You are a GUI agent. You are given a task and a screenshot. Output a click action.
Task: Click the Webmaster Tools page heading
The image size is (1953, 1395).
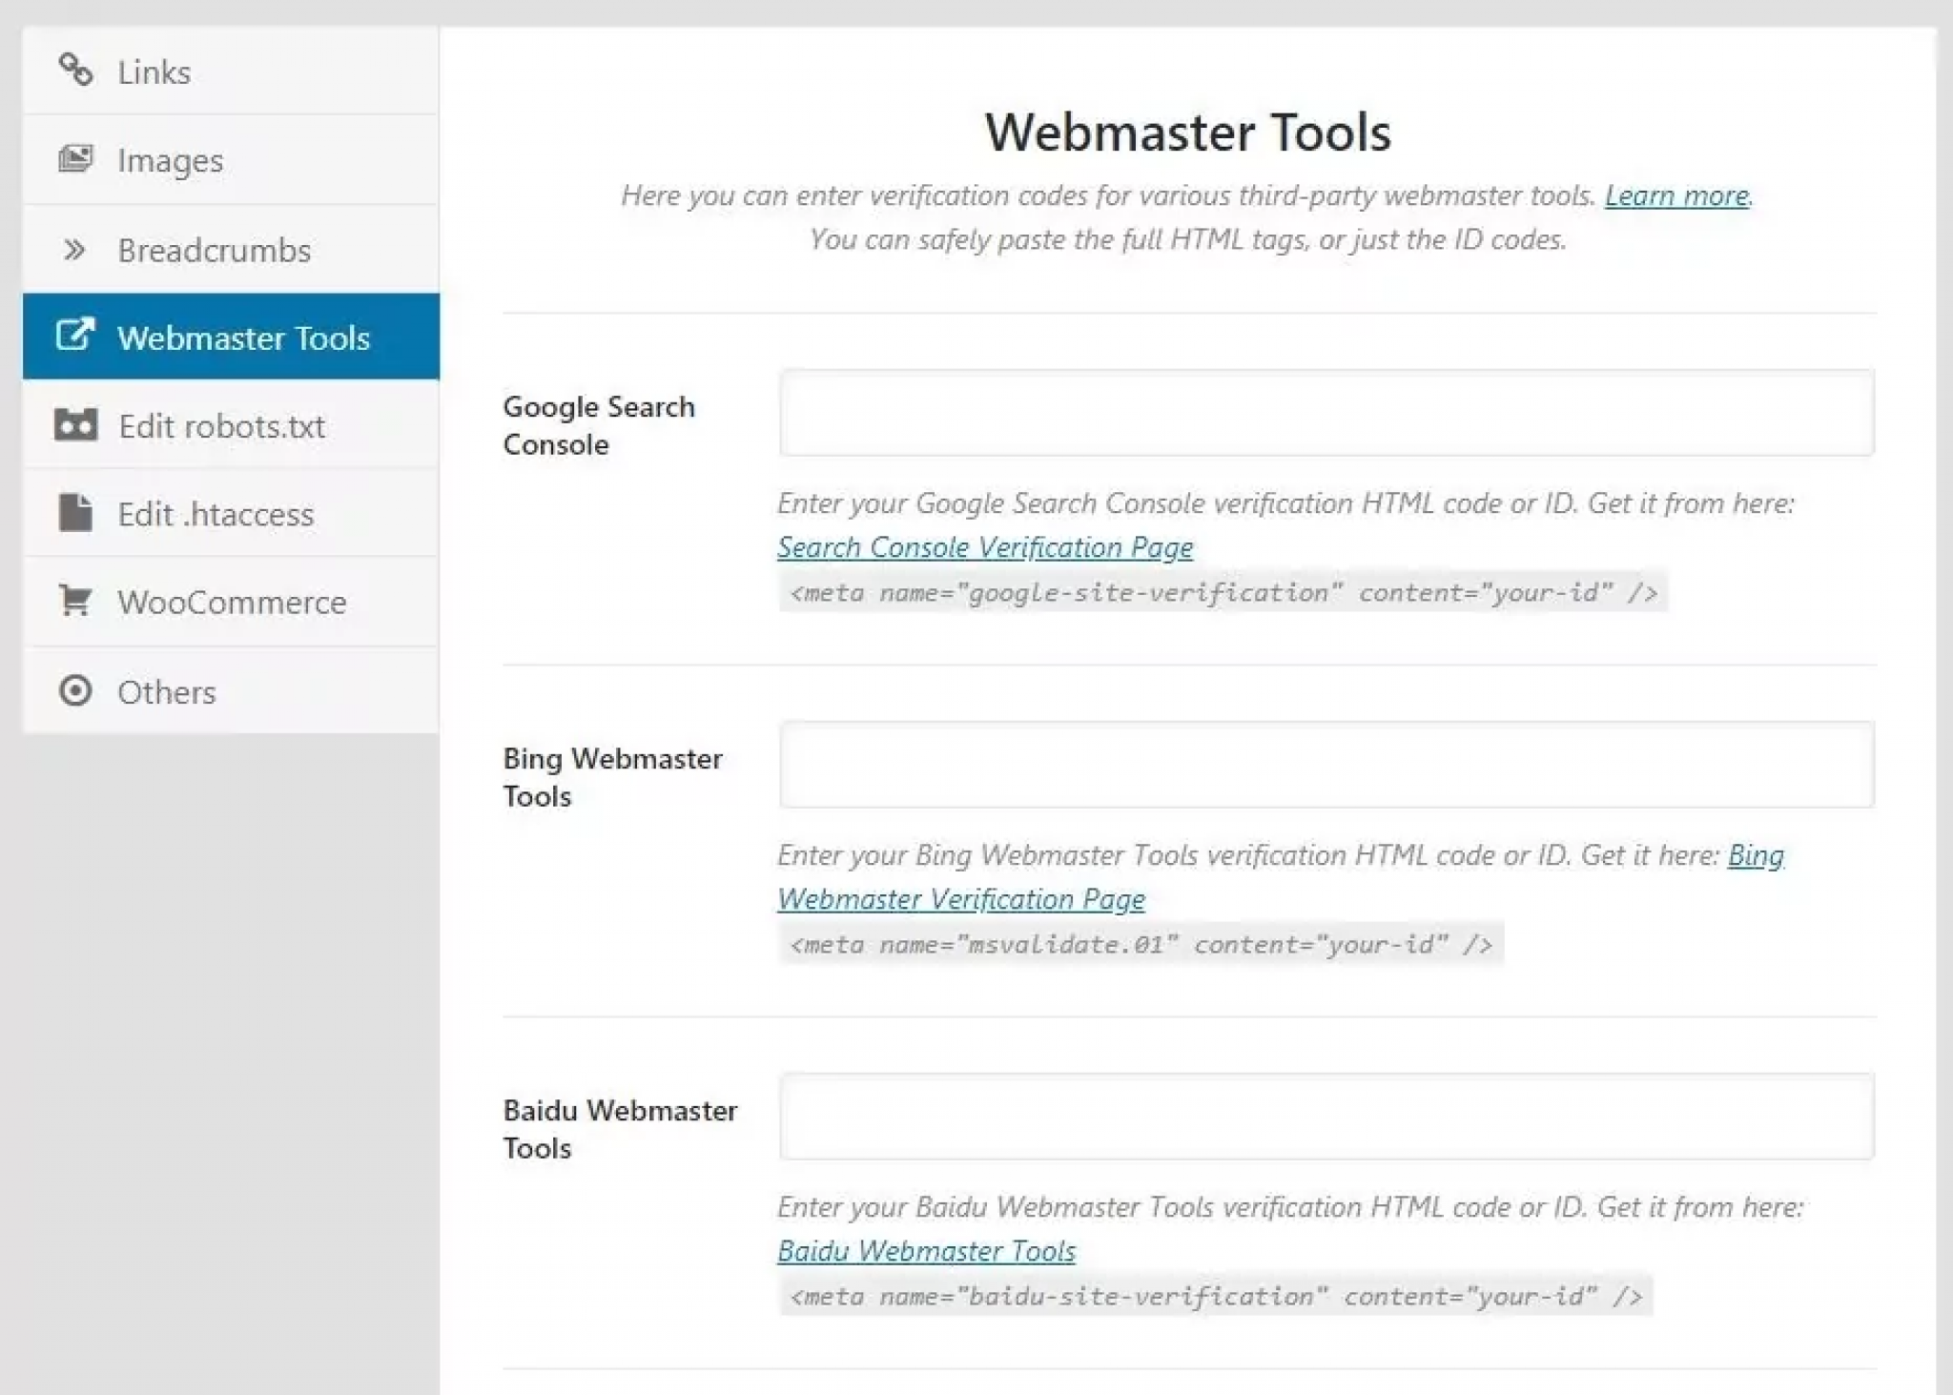click(x=1187, y=132)
